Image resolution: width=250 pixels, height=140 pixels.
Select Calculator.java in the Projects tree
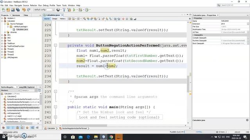click(22, 30)
